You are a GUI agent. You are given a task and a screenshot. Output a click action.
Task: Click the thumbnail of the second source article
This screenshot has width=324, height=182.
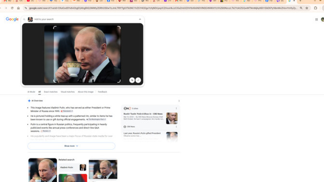point(172,137)
